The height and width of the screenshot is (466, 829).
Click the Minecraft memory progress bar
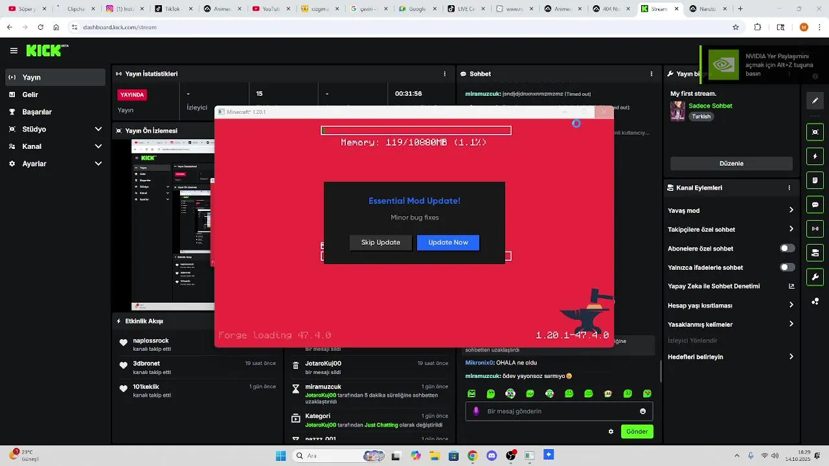click(x=416, y=131)
